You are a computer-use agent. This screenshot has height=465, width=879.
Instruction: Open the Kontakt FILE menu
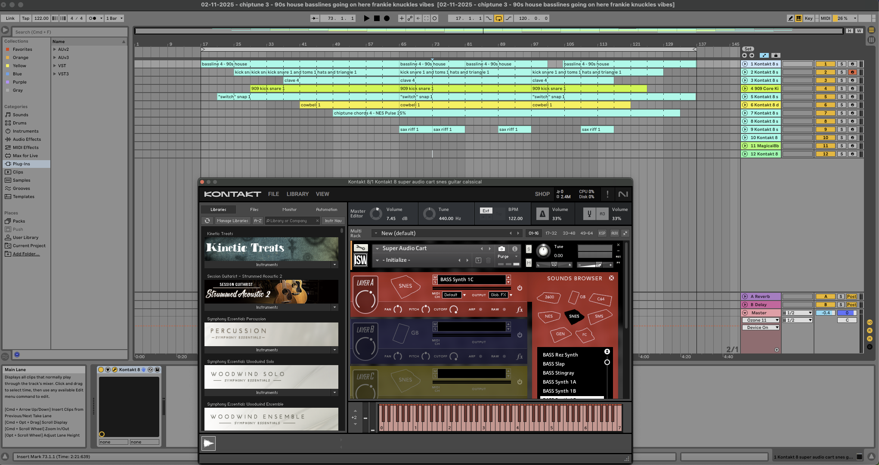(x=273, y=194)
